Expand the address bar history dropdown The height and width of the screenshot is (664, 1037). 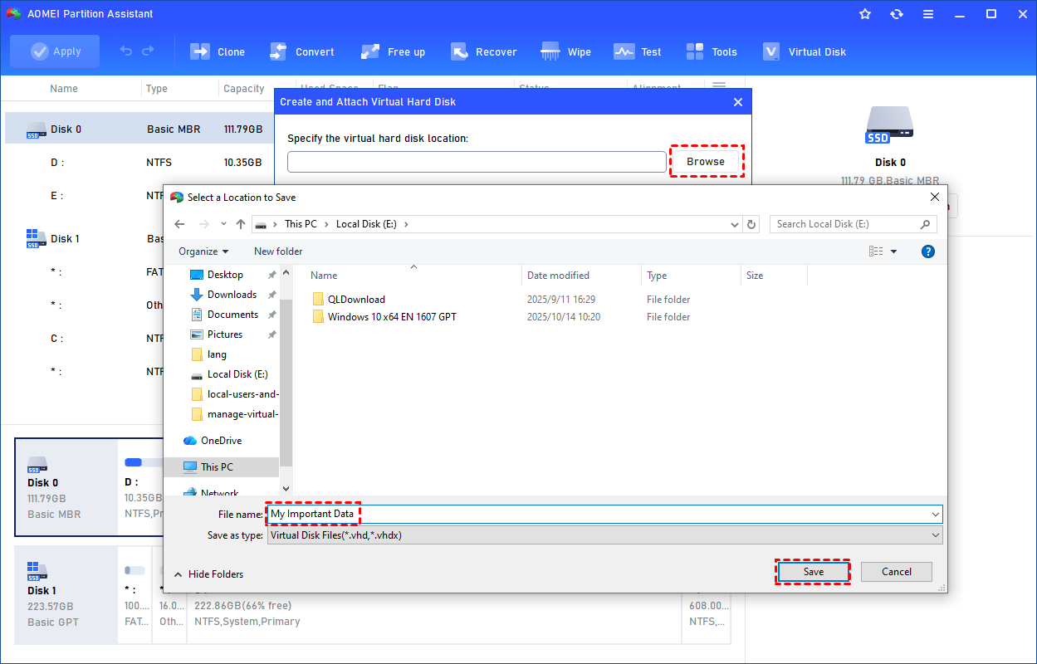pos(735,224)
